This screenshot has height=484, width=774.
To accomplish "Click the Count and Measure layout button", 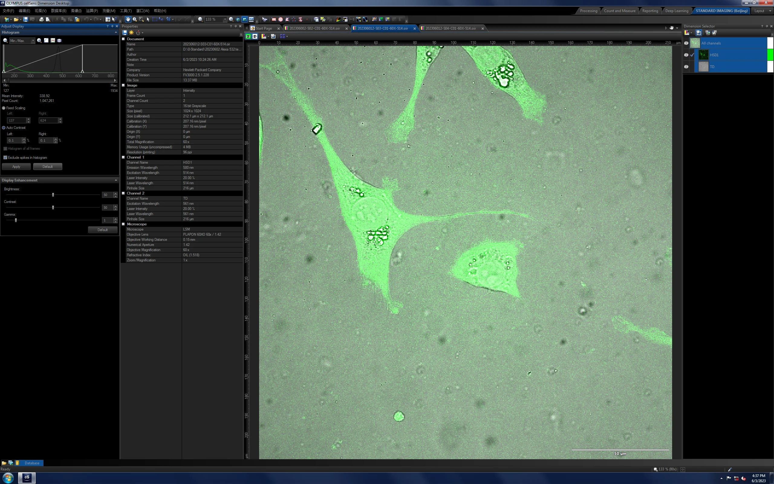I will coord(620,11).
